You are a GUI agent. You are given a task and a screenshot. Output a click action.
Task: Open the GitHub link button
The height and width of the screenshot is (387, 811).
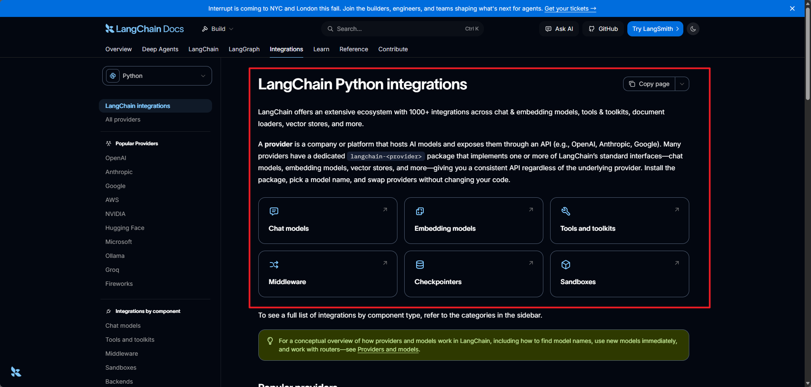point(603,29)
